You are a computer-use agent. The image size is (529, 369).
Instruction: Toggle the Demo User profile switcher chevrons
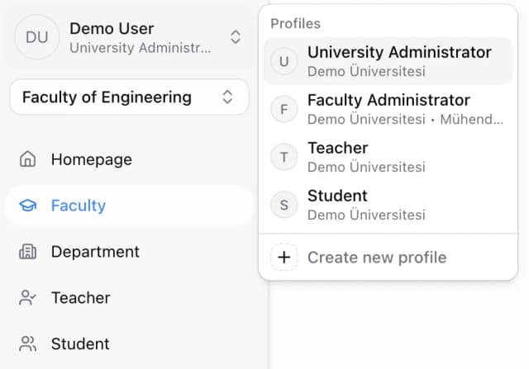pos(236,37)
